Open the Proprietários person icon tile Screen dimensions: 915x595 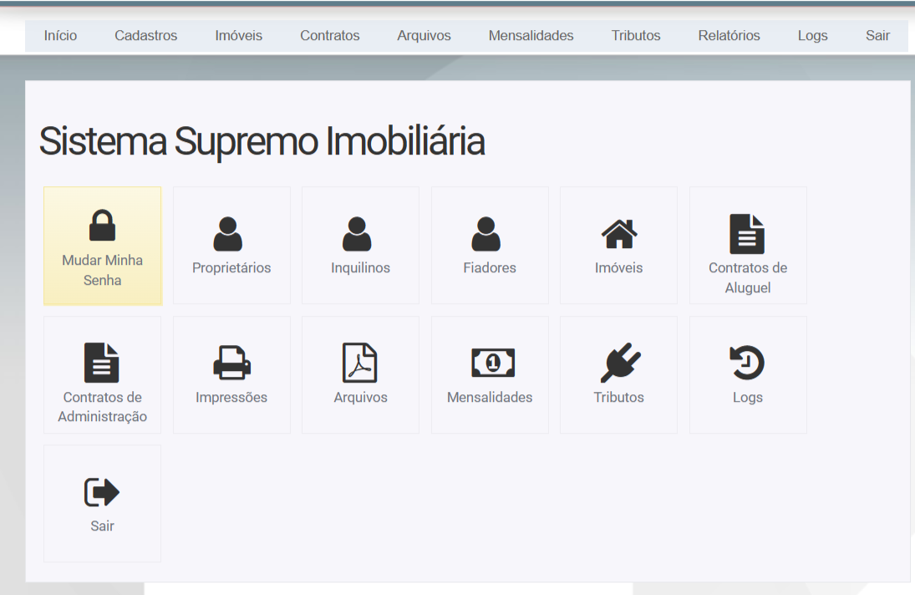[x=227, y=234]
